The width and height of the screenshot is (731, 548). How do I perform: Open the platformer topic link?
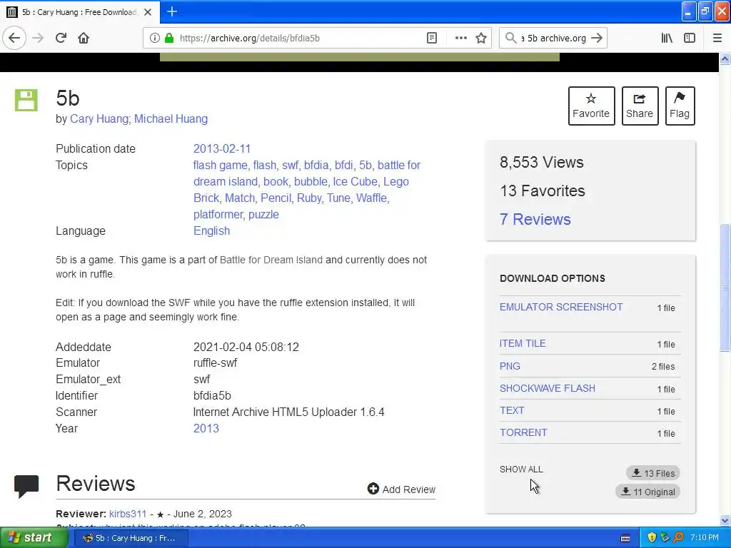218,214
